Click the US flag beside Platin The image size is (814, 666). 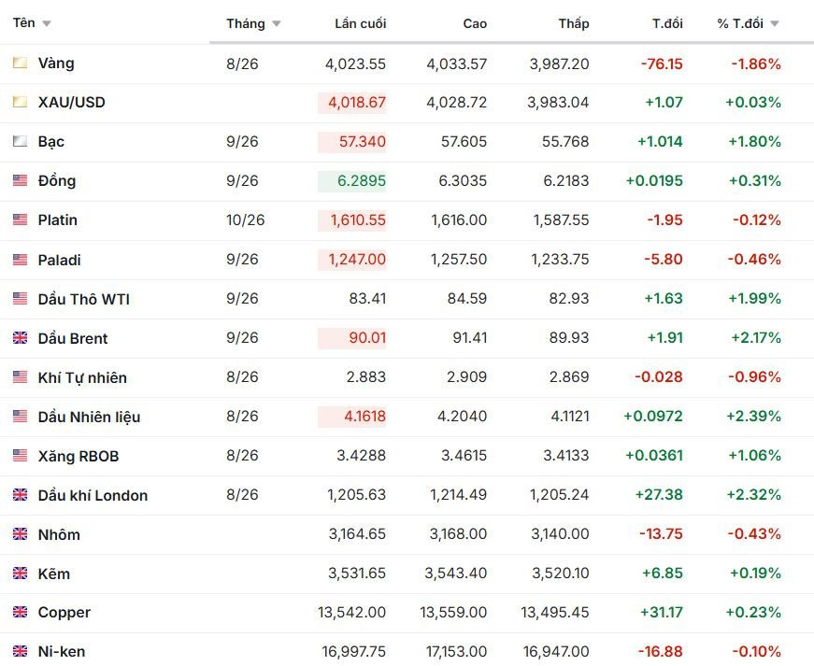coord(20,220)
